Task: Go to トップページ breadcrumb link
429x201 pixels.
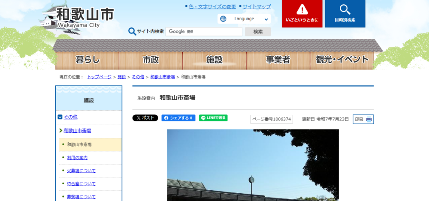Action: (x=99, y=77)
